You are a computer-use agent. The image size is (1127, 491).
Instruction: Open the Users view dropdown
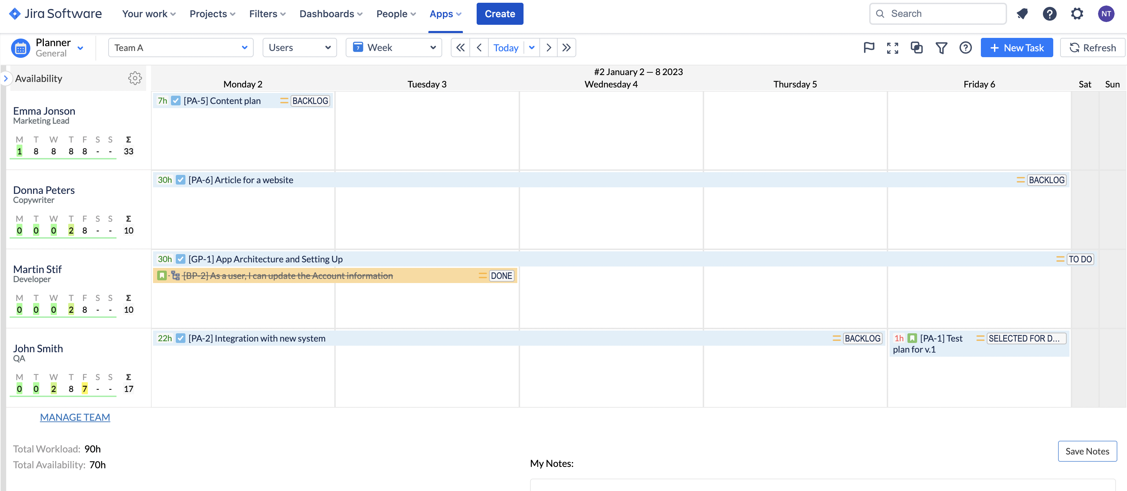point(300,47)
